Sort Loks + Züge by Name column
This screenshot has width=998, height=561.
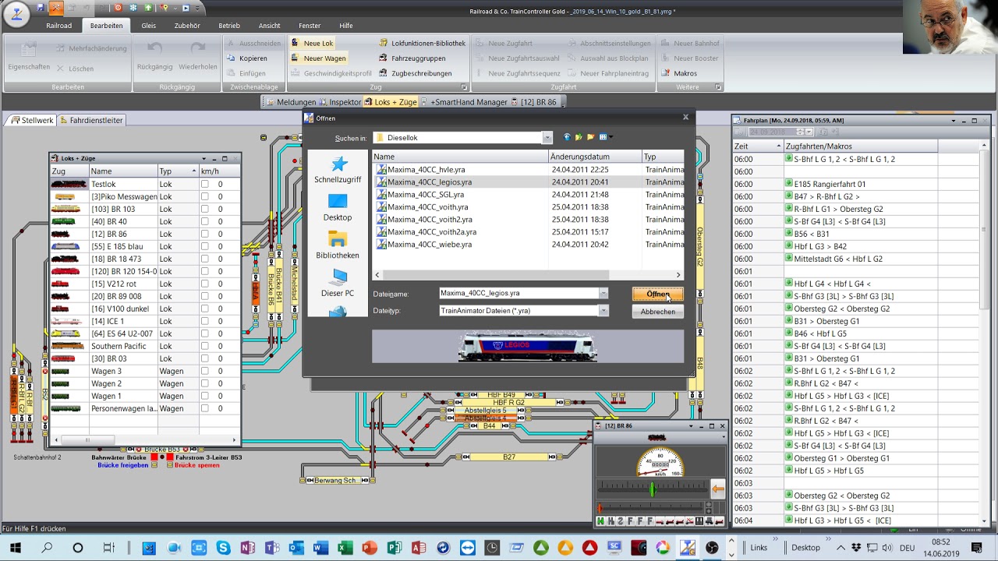coord(123,171)
